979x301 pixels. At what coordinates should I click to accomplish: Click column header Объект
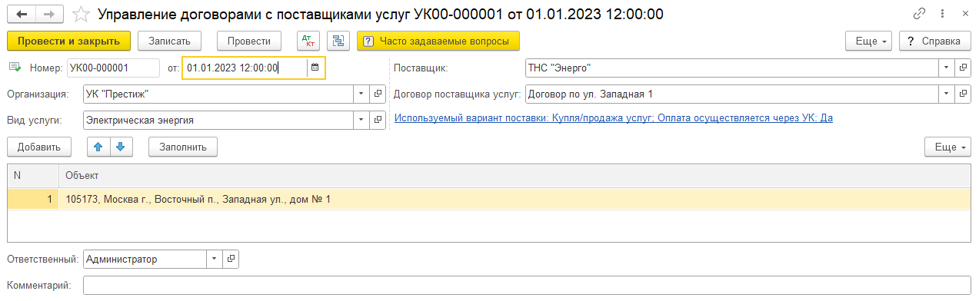tap(514, 176)
